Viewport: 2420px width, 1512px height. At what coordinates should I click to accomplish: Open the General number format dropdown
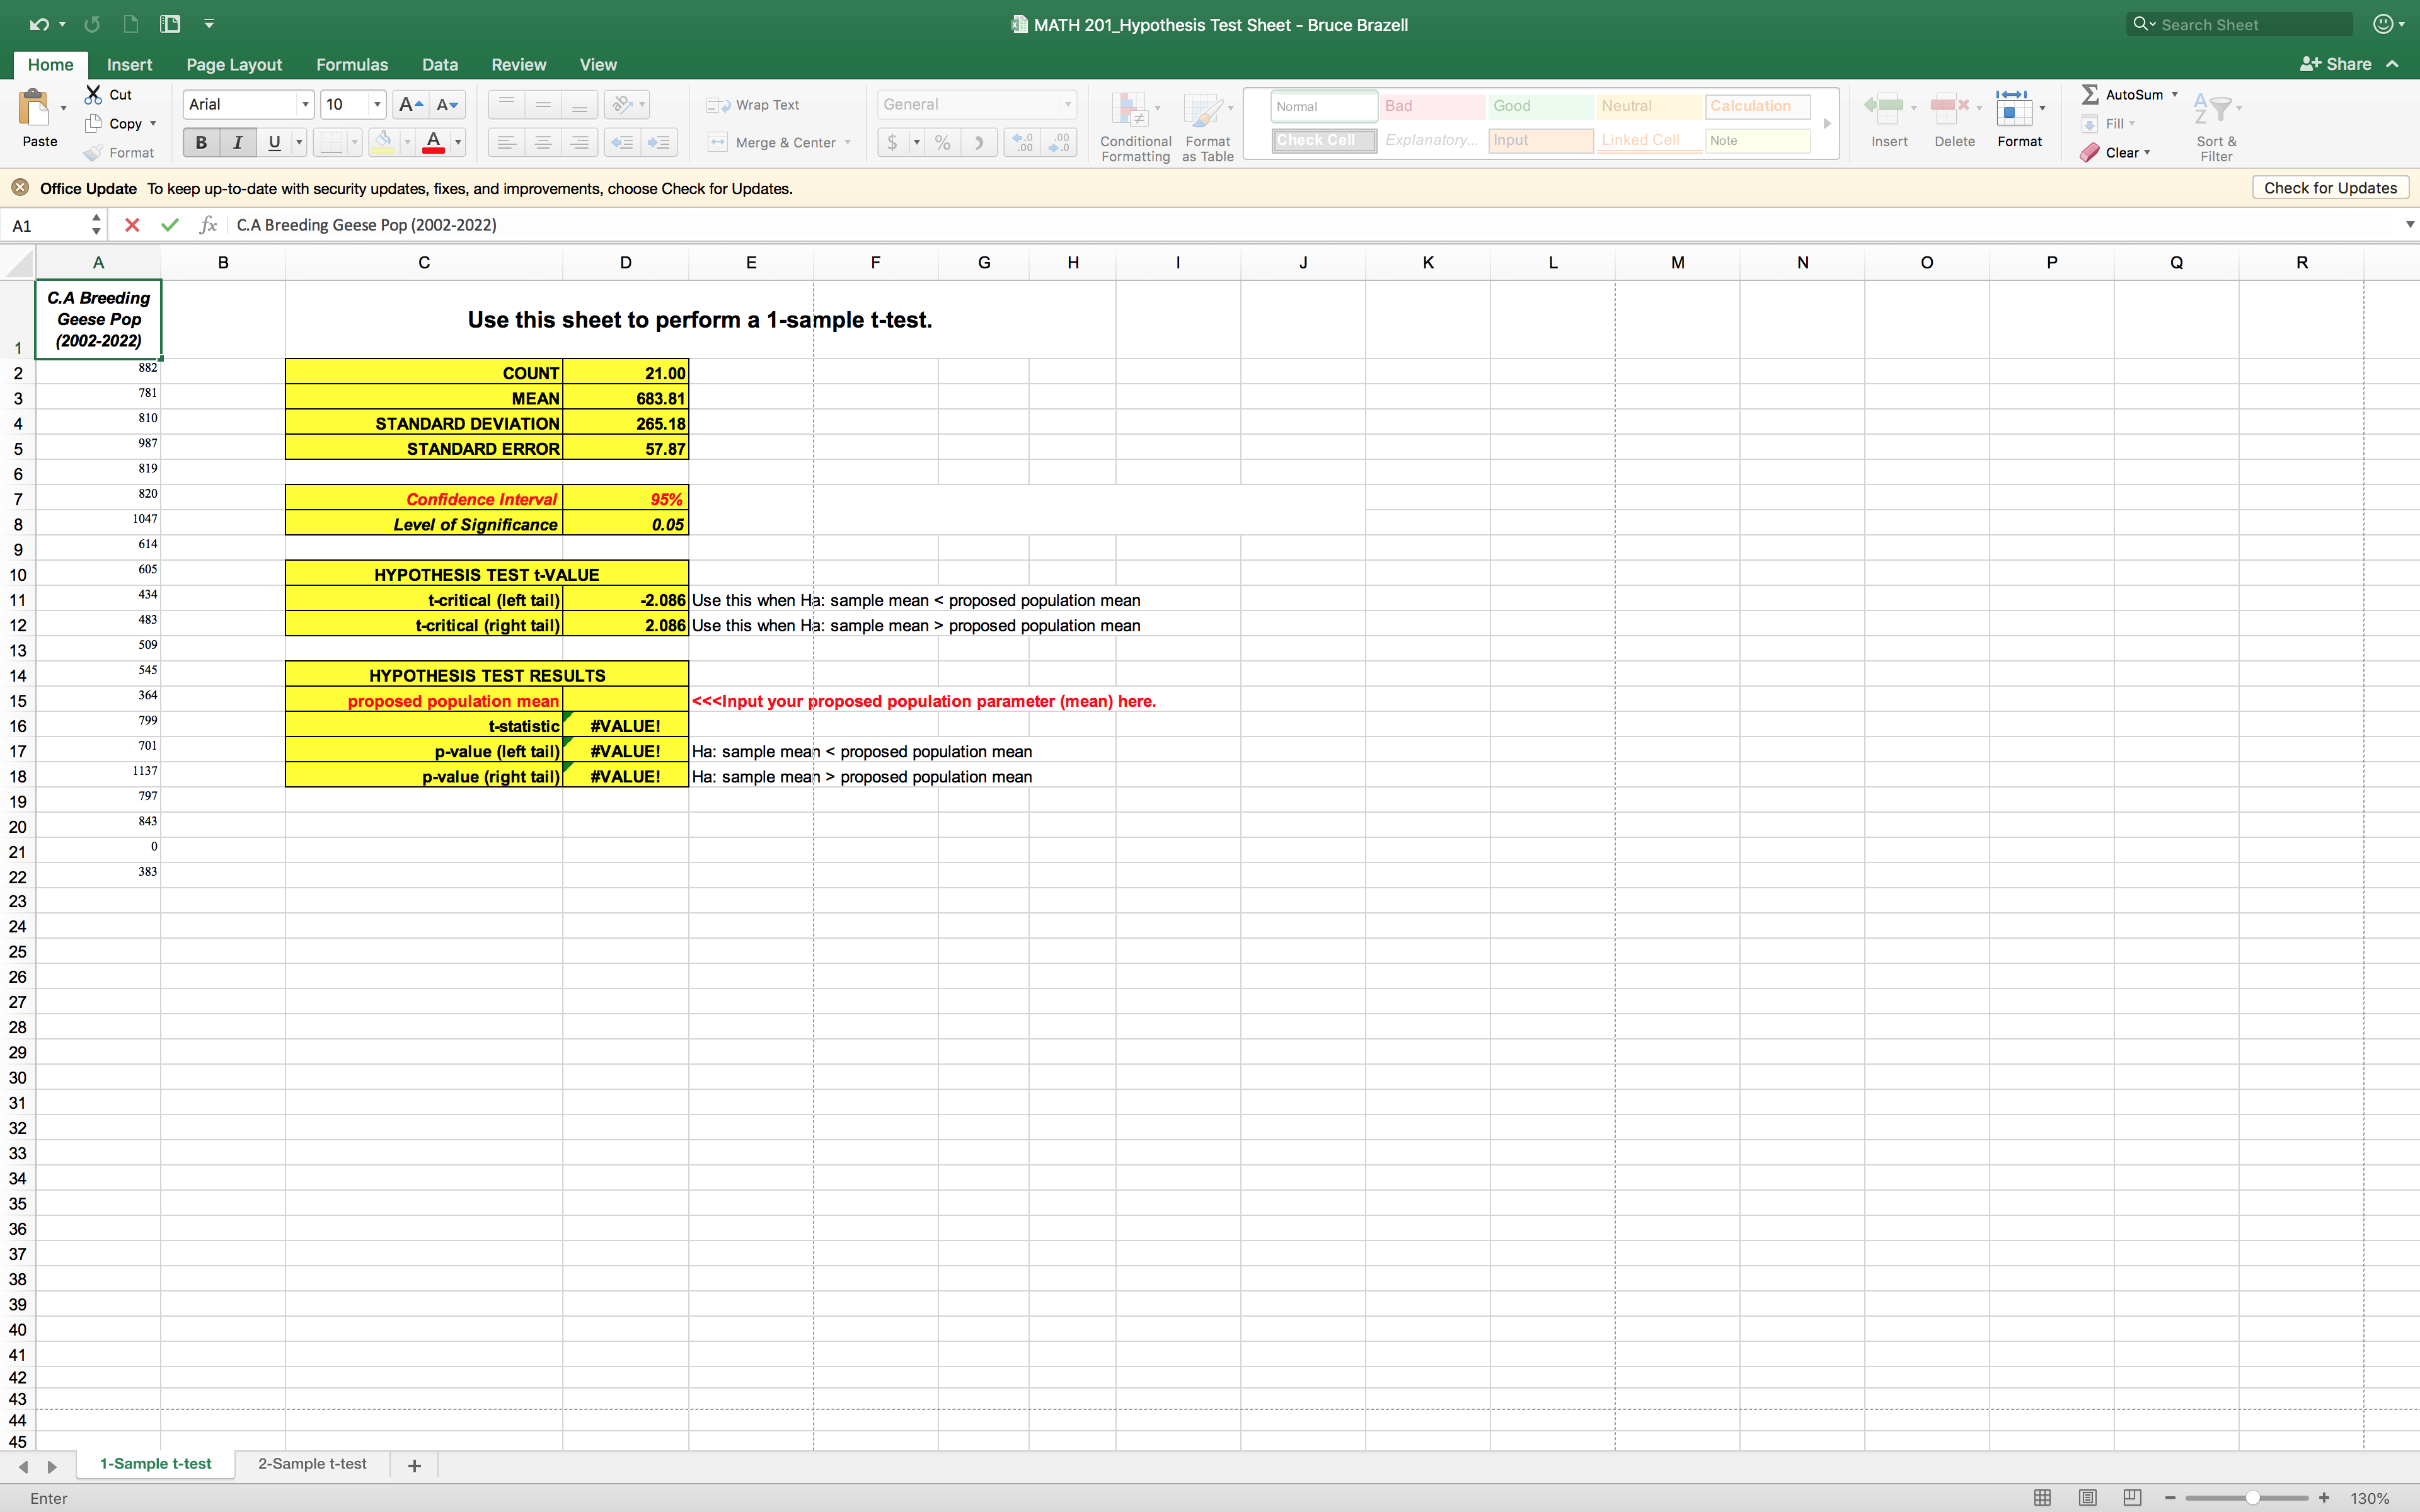(1067, 104)
